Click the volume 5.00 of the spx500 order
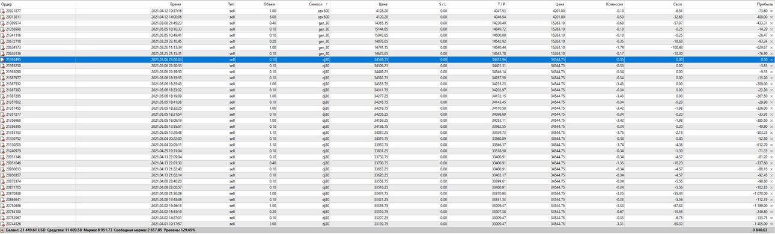This screenshot has width=775, height=234. (273, 17)
